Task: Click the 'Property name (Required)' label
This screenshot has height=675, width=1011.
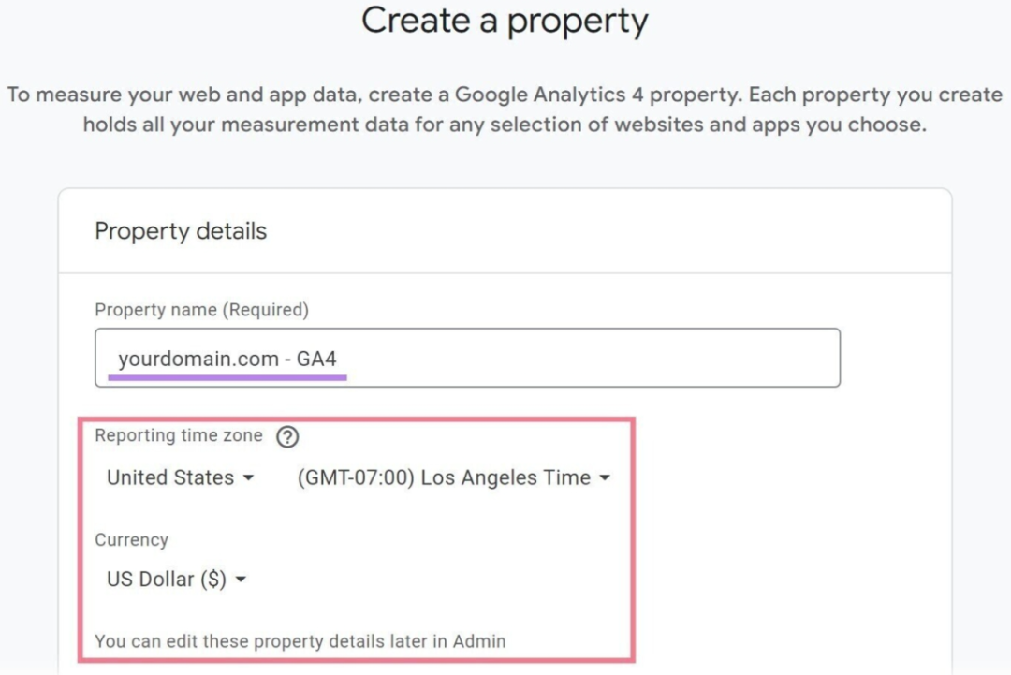Action: coord(202,310)
